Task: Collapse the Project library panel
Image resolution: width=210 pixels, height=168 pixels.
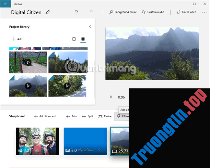Action: coord(90,26)
